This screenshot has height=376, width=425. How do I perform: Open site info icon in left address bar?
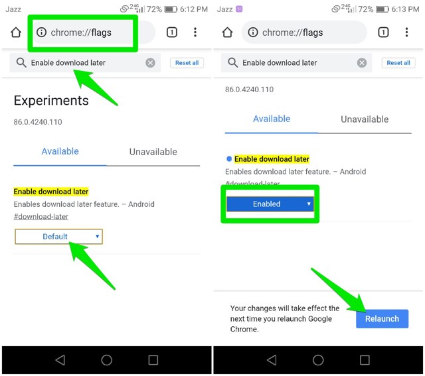point(41,32)
